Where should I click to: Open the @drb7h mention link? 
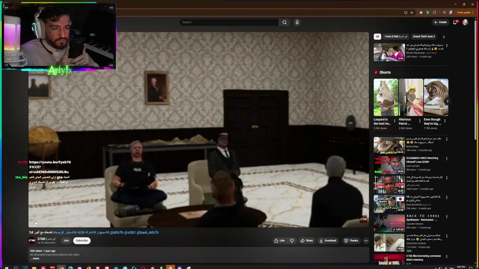pos(116,232)
